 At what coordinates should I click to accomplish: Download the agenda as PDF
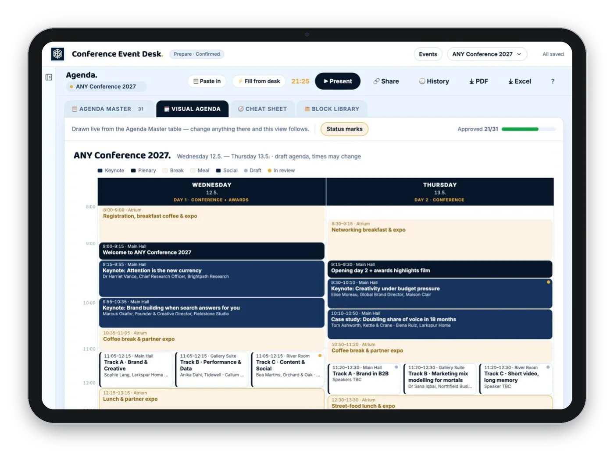point(478,81)
